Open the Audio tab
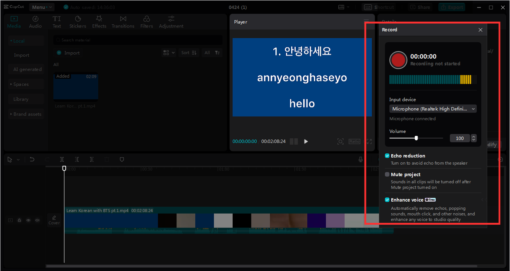Viewport: 510px width, 271px height. point(35,22)
